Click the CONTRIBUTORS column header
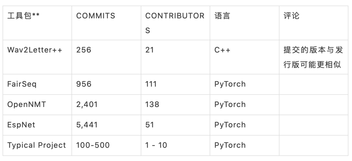This screenshot has height=161, width=352. pos(175,23)
